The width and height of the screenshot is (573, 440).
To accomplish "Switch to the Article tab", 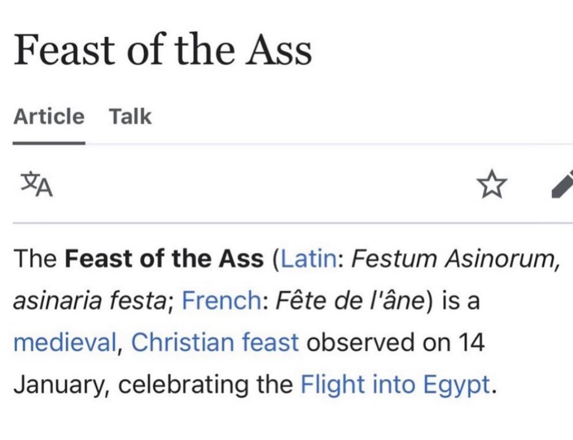I will (x=49, y=116).
